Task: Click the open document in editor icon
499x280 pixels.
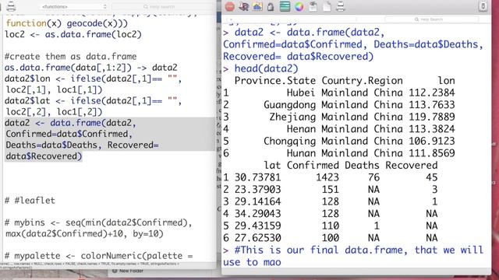Action: click(313, 6)
